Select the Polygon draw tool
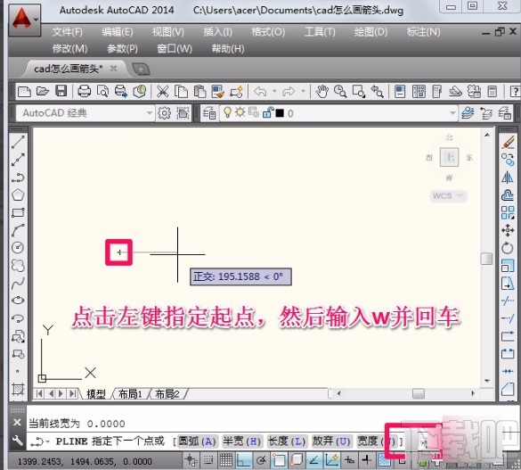The width and height of the screenshot is (521, 470). coord(18,194)
